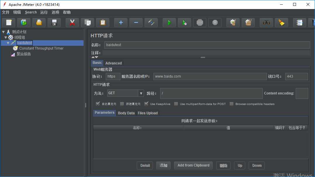Click Reset Search broom icon
Screen dimensions: 315x177
pyautogui.click(x=281, y=22)
